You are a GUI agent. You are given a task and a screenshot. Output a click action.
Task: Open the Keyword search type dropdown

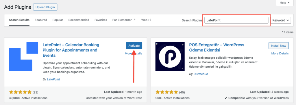point(281,20)
